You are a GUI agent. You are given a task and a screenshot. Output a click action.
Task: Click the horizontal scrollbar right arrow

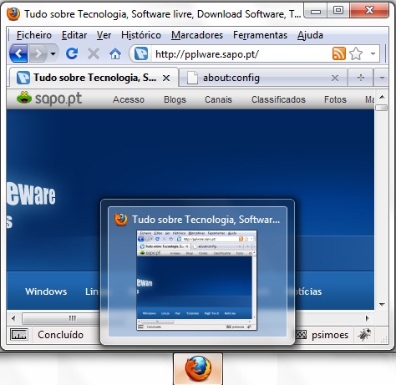tap(368, 318)
